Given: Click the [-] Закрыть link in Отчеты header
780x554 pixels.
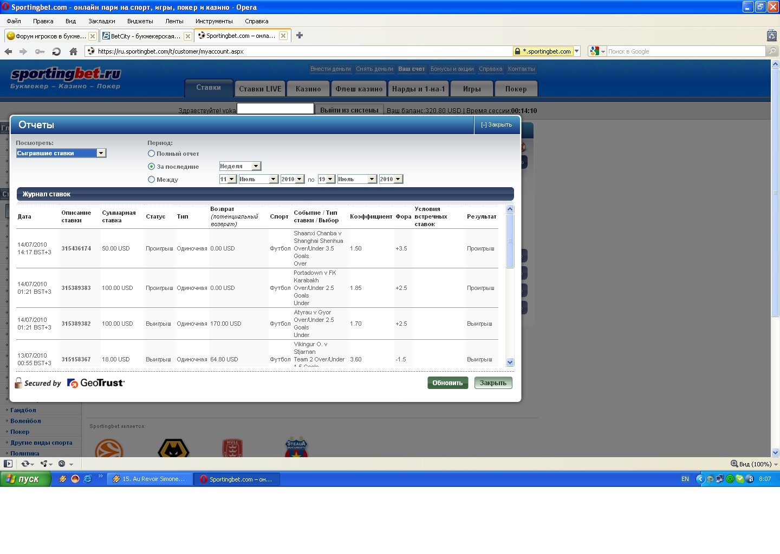Looking at the screenshot, I should pyautogui.click(x=496, y=124).
